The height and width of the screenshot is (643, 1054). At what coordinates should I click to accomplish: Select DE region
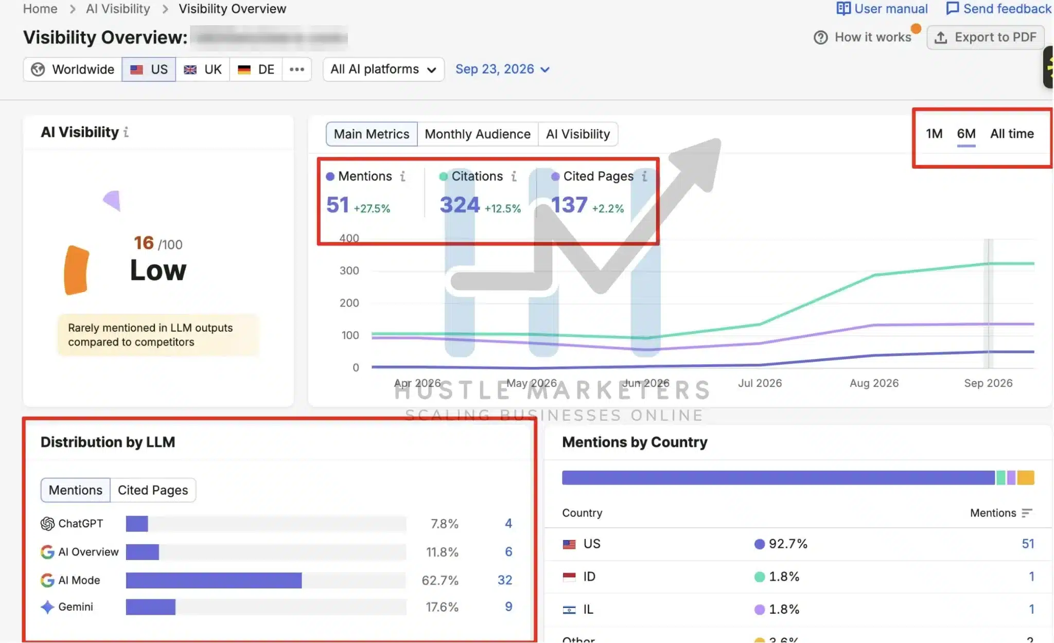click(256, 69)
